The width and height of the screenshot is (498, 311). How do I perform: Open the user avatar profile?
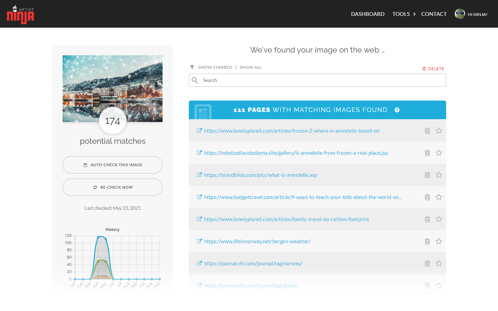(x=460, y=14)
